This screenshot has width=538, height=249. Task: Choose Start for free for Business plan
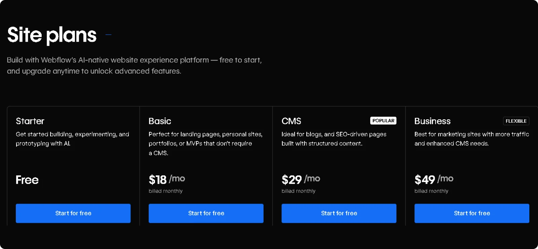click(x=471, y=213)
